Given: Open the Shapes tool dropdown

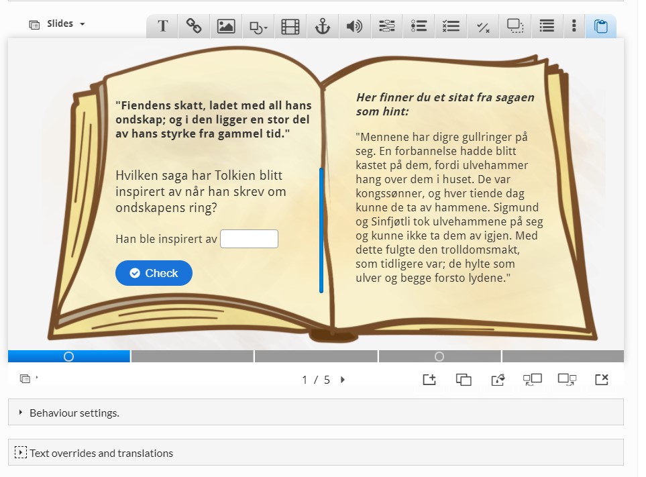Looking at the screenshot, I should (258, 26).
